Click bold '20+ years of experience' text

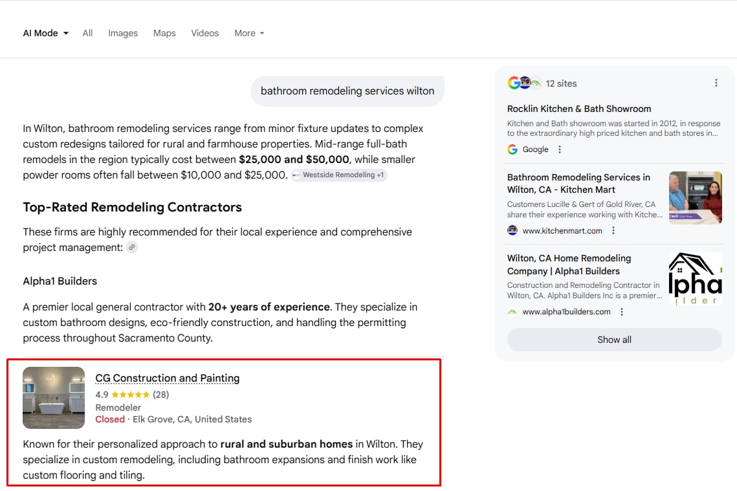pos(269,307)
